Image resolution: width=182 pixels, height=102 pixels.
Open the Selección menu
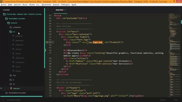(x=17, y=5)
